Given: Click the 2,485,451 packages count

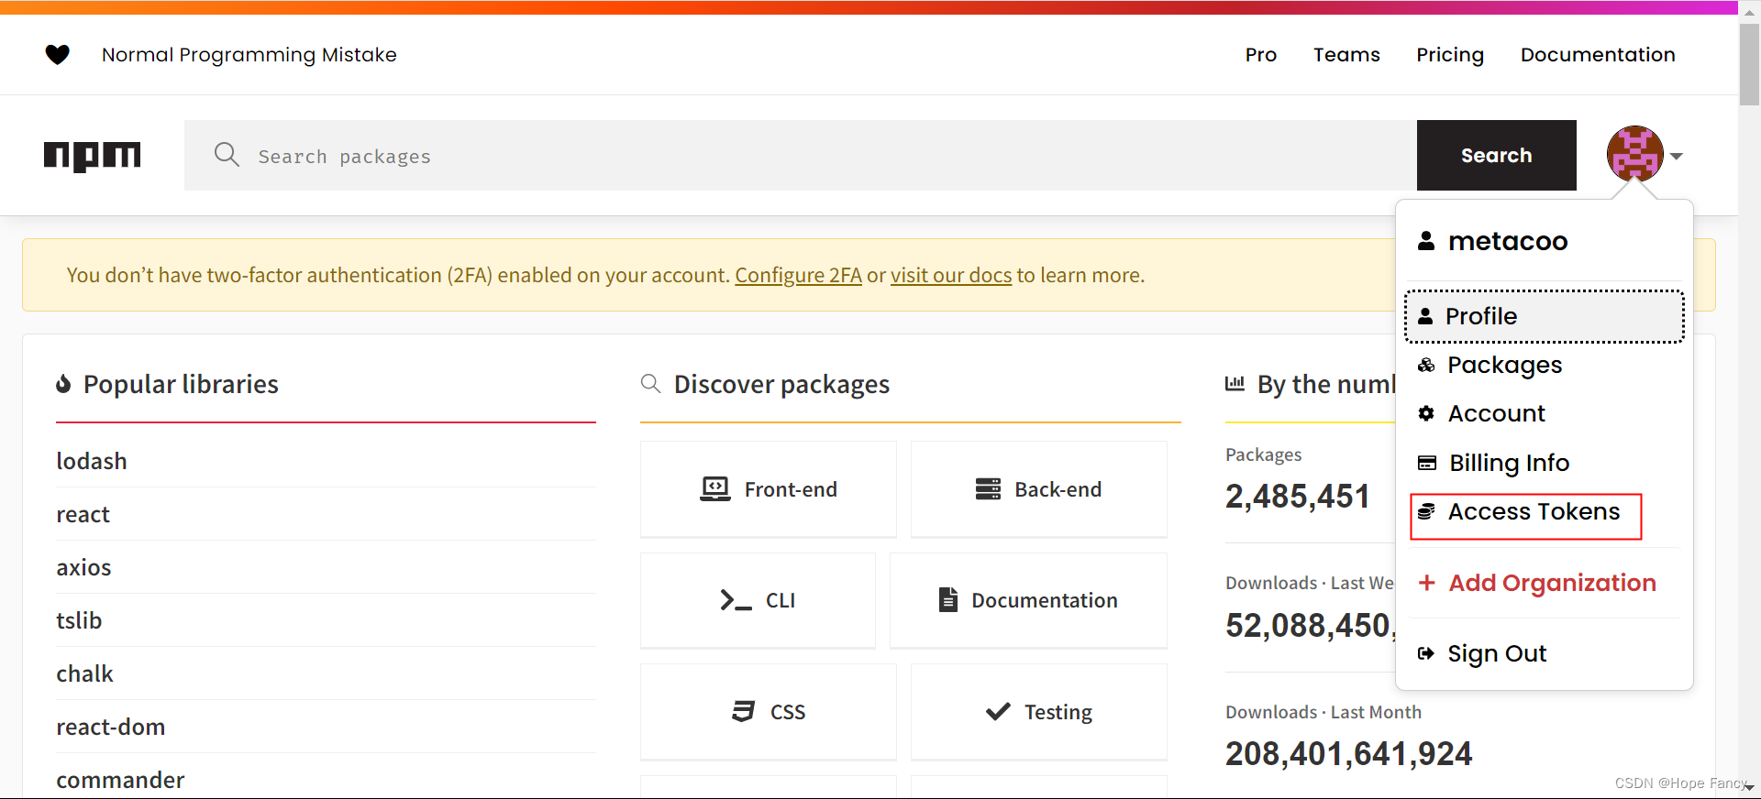Looking at the screenshot, I should point(1297,497).
